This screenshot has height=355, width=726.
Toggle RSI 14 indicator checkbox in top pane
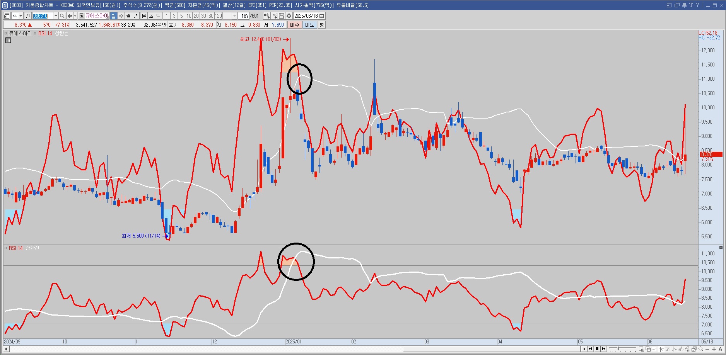(35, 34)
